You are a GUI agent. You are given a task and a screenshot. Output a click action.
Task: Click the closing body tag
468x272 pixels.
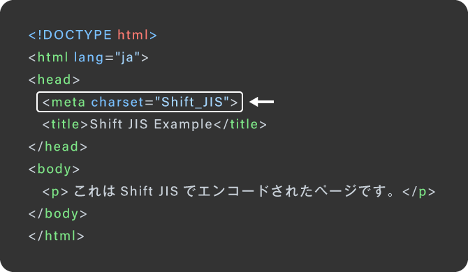tap(57, 214)
